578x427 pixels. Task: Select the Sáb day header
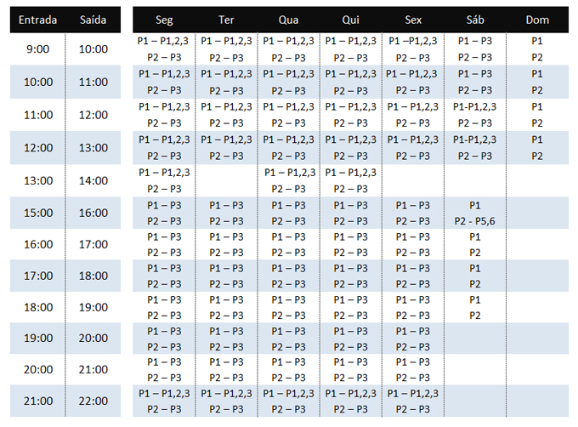click(x=475, y=20)
